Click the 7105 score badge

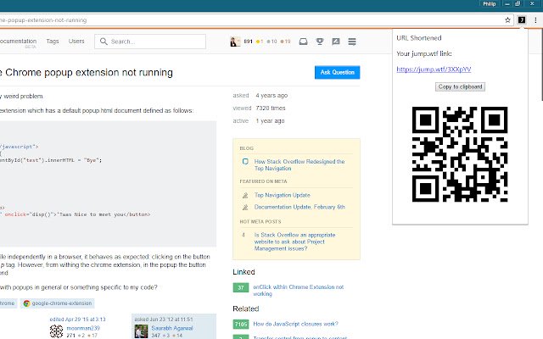pyautogui.click(x=241, y=324)
